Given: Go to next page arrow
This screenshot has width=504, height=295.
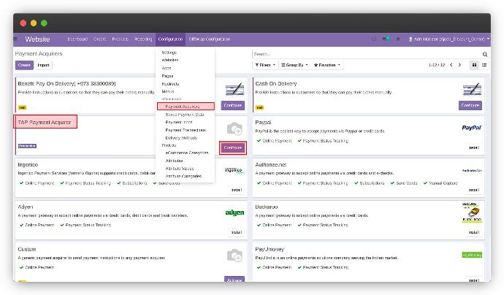Looking at the screenshot, I should 459,65.
